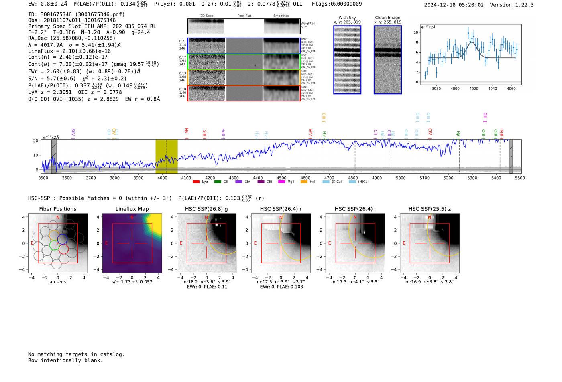Click 'No matching targets in catalog.' text
This screenshot has width=562, height=382.
[76, 354]
